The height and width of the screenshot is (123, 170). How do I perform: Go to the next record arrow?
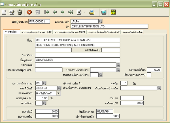coord(63,12)
